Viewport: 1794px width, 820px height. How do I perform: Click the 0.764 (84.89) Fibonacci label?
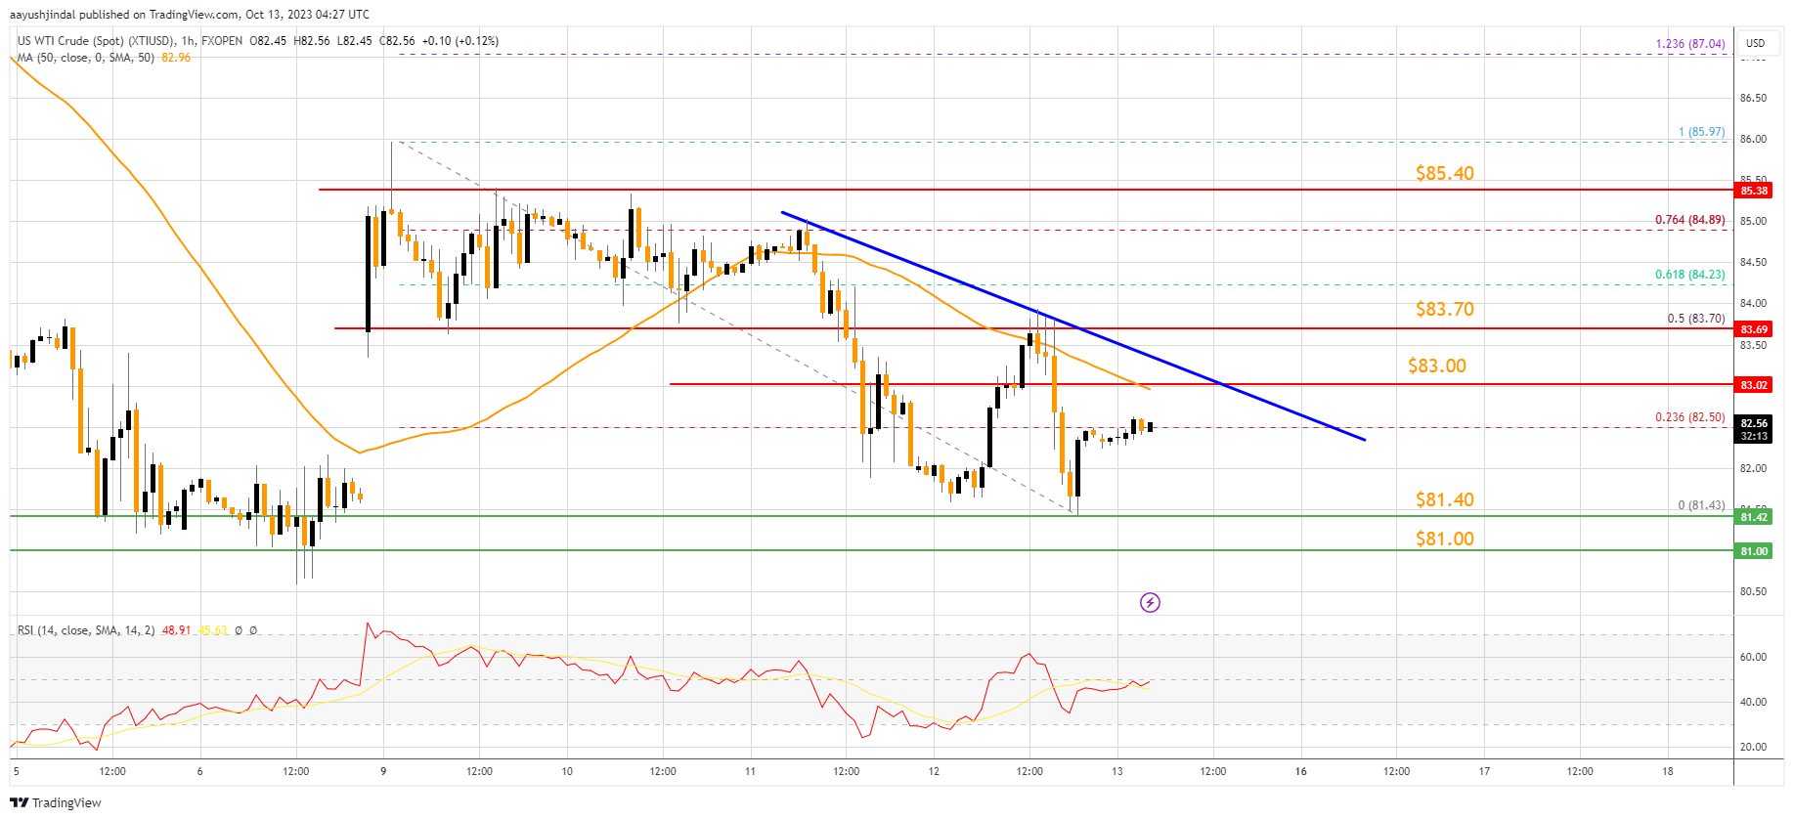coord(1690,220)
